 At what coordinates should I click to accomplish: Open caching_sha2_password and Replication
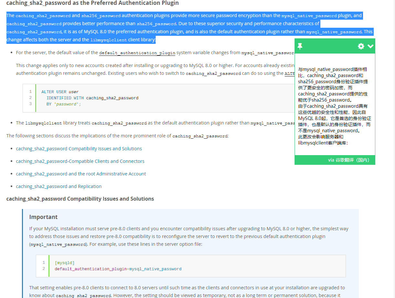coord(59,186)
